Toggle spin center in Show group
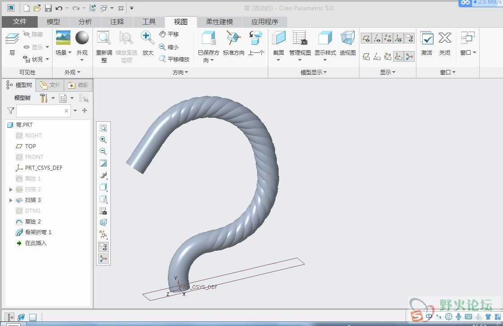The height and width of the screenshot is (326, 503). pyautogui.click(x=409, y=57)
